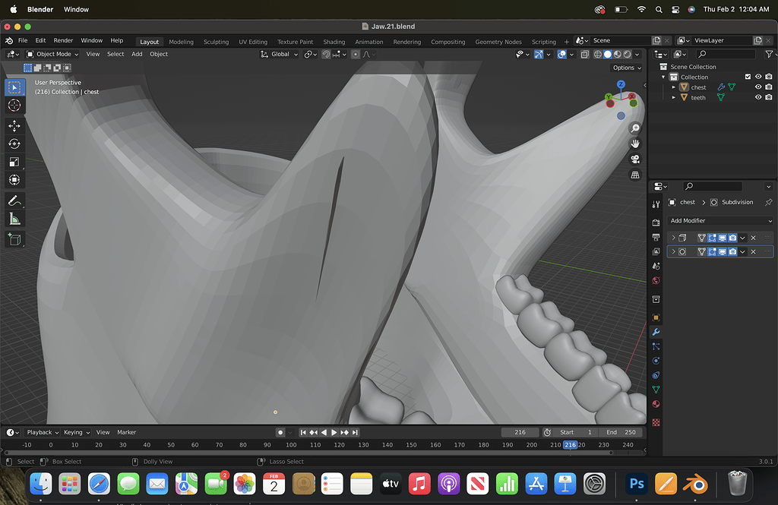
Task: Click the Start frame field
Action: 576,433
